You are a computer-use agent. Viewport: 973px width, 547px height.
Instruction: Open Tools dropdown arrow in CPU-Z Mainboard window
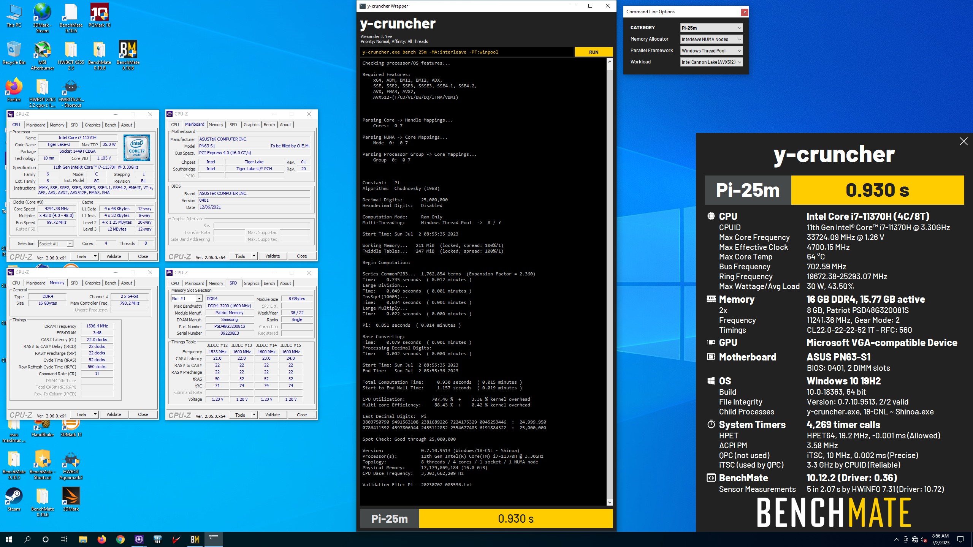point(254,256)
